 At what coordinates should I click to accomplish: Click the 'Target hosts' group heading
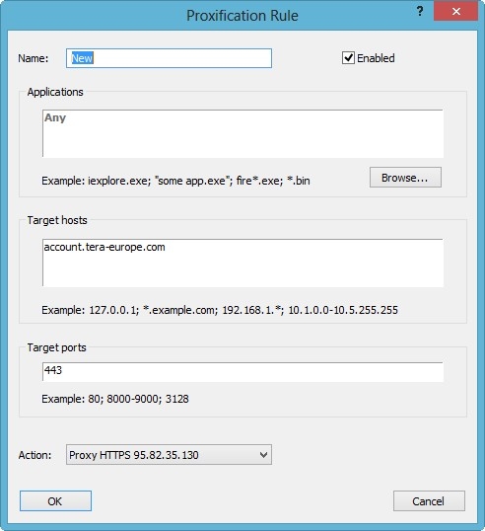(x=57, y=220)
